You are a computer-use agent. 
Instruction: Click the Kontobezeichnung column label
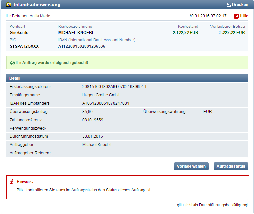click(75, 27)
